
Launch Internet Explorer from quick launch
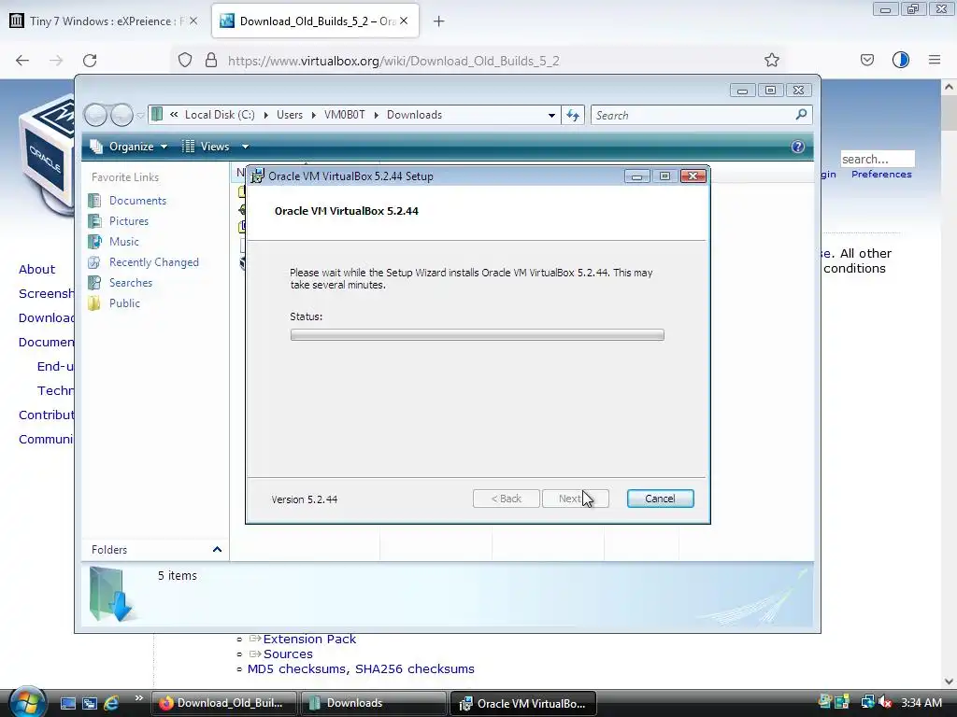click(111, 703)
